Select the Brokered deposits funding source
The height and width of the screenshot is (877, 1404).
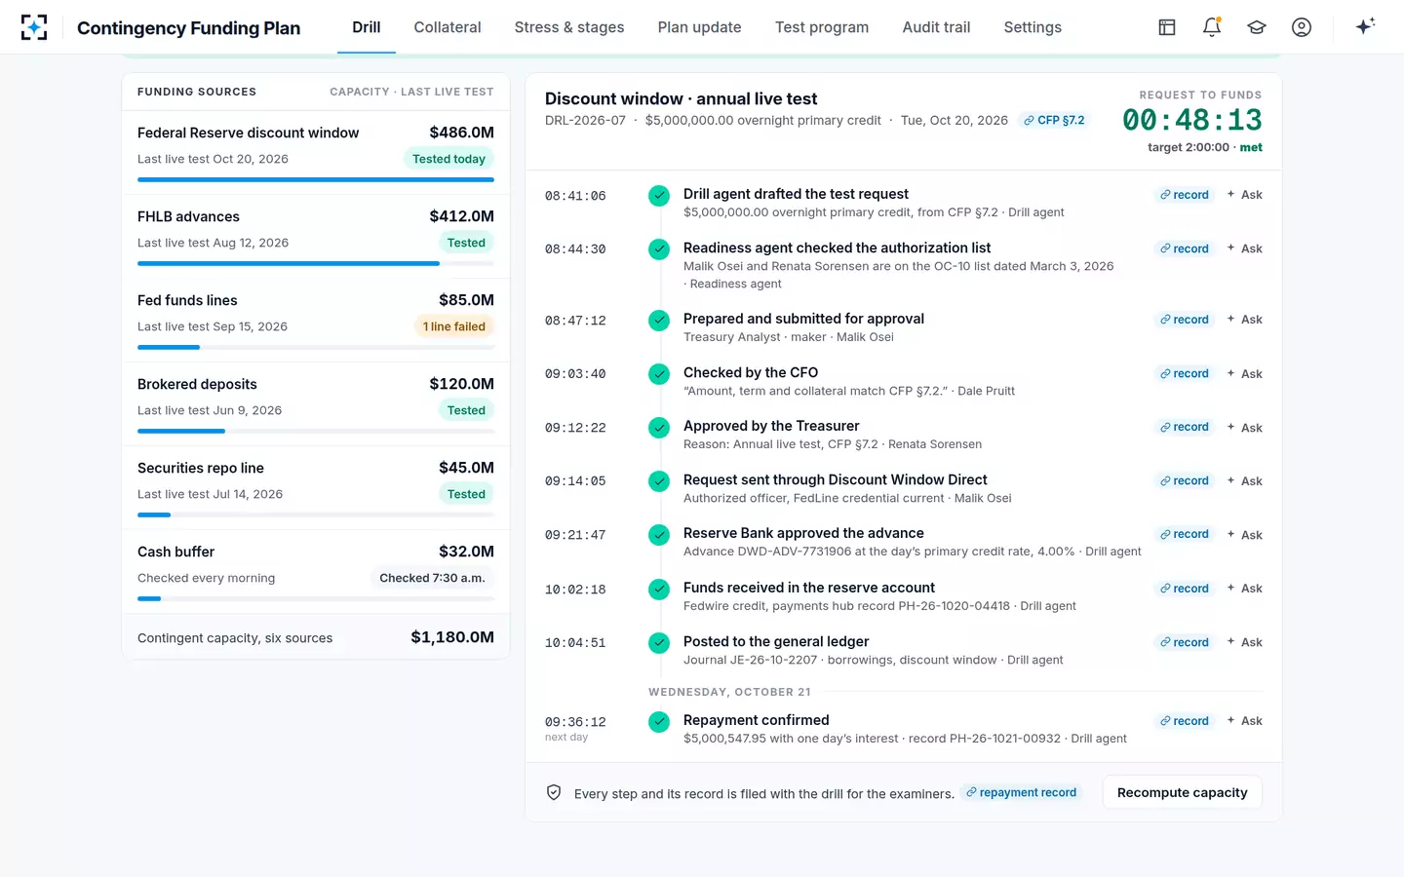pos(316,404)
